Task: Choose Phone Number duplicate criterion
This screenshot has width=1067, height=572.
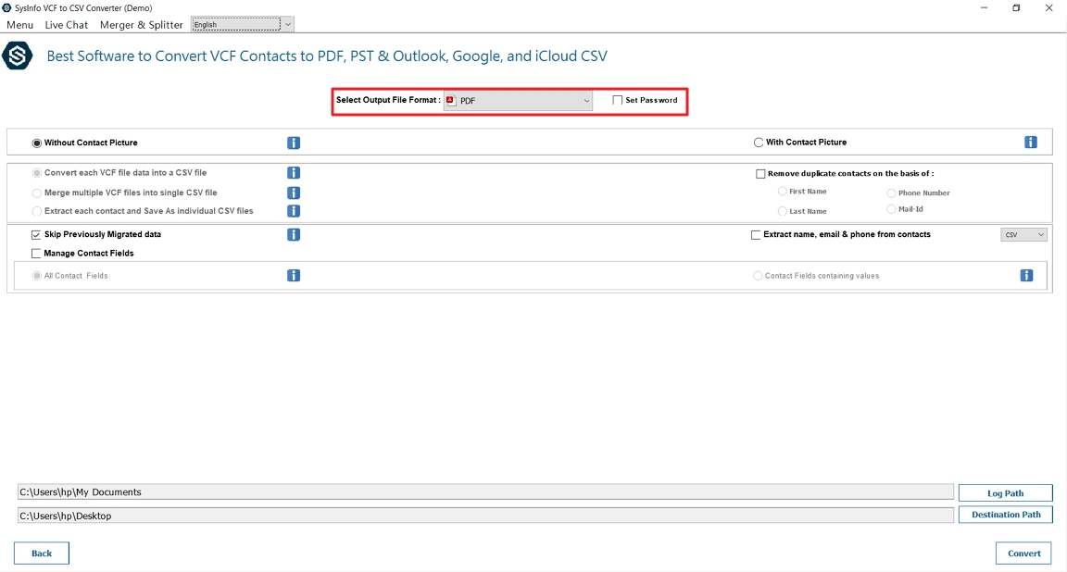Action: (x=891, y=193)
